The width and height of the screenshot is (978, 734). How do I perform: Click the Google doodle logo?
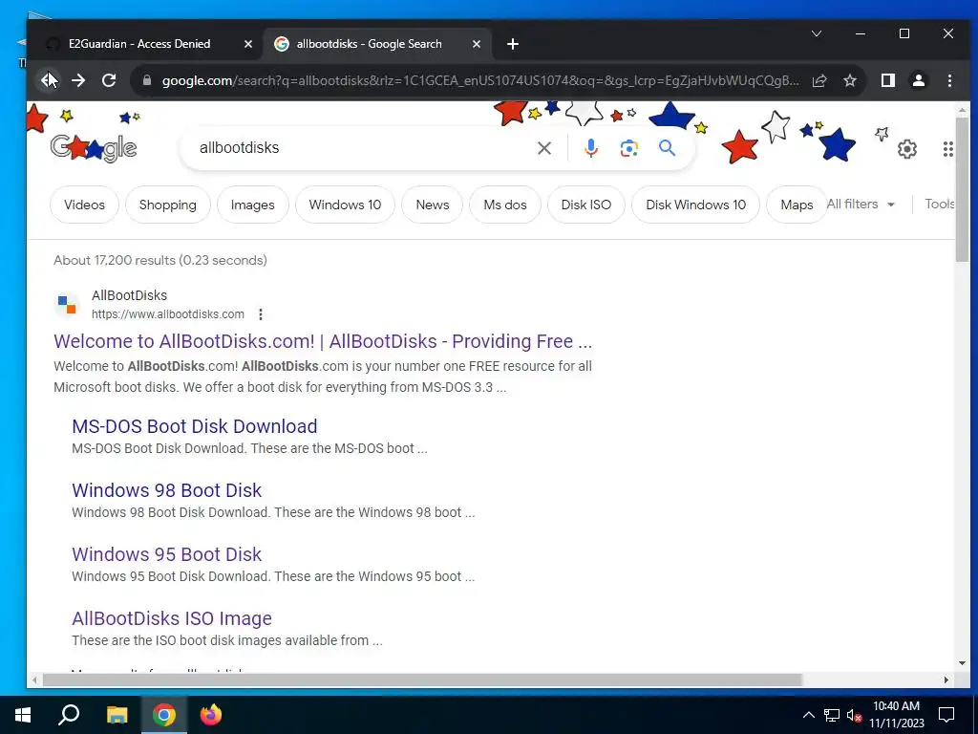tap(94, 148)
